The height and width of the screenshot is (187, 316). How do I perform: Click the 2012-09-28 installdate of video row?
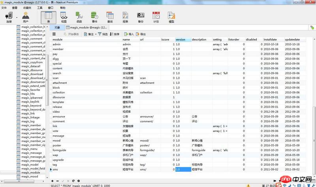[x=273, y=112]
